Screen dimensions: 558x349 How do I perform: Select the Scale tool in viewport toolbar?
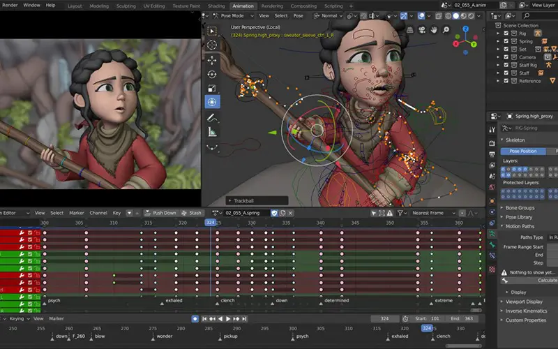212,88
